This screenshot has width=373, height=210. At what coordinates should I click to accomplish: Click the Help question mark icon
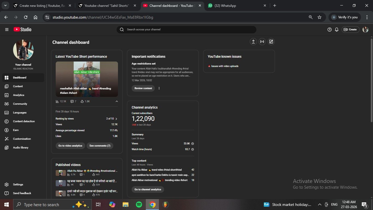pos(330,30)
